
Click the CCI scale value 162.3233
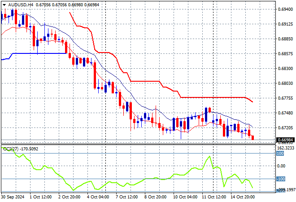pos(286,148)
